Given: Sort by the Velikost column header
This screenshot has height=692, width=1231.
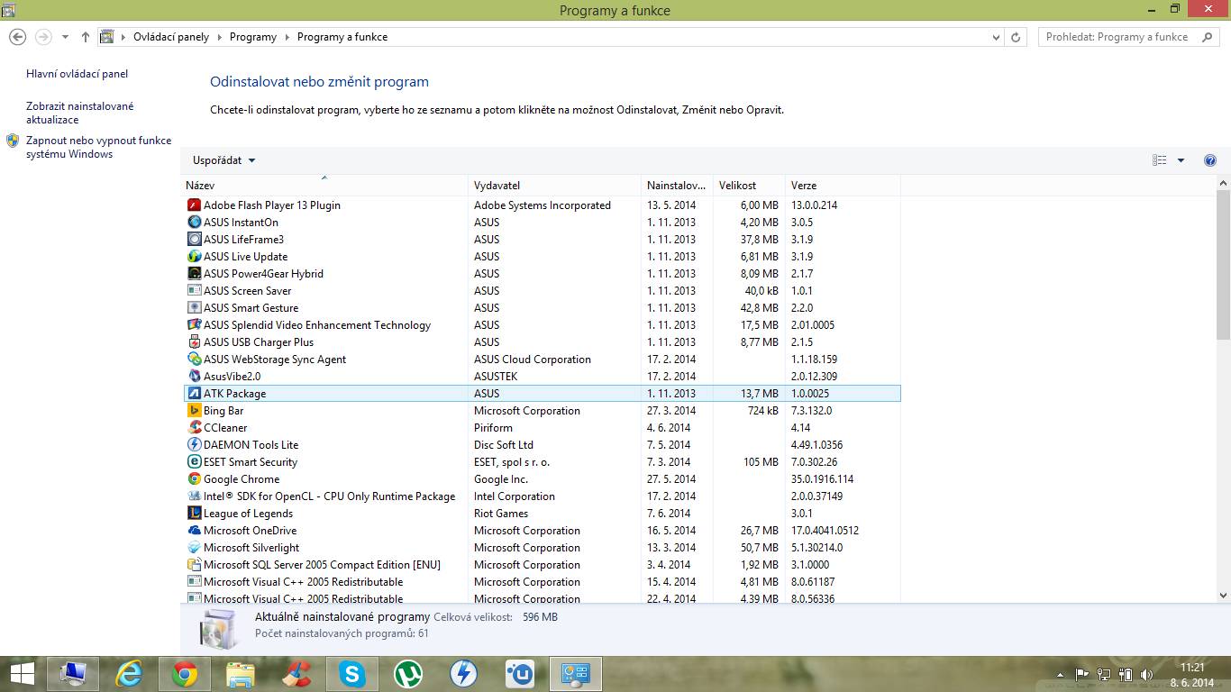Looking at the screenshot, I should click(x=749, y=186).
